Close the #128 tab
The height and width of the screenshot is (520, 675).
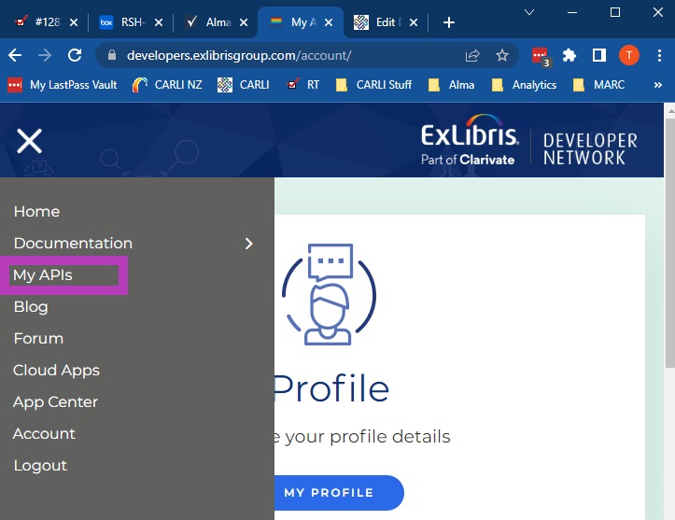74,22
